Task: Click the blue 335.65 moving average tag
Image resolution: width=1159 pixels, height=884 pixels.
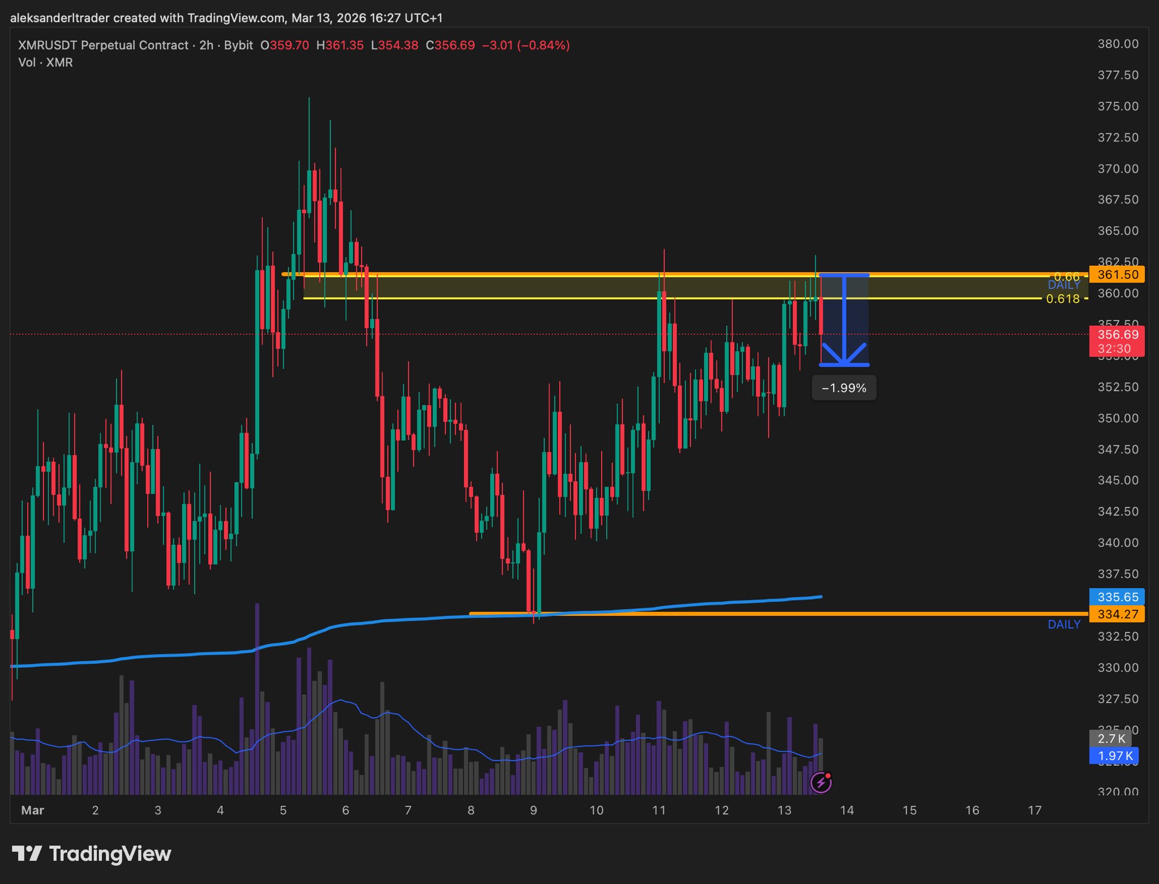Action: click(x=1117, y=597)
